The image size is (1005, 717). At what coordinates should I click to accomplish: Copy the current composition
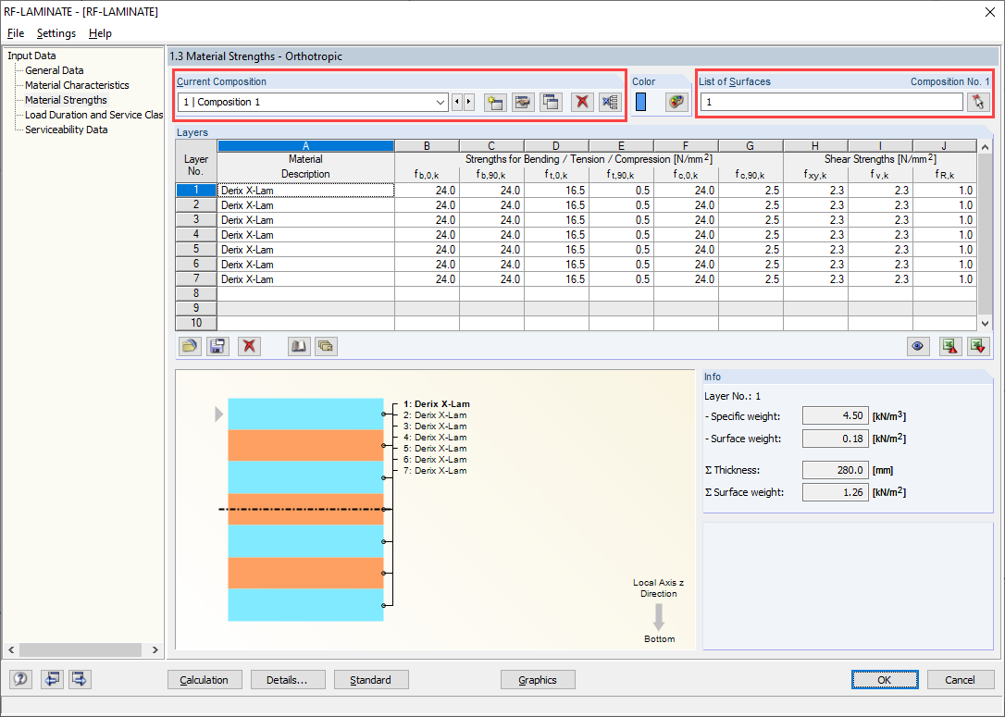[552, 102]
